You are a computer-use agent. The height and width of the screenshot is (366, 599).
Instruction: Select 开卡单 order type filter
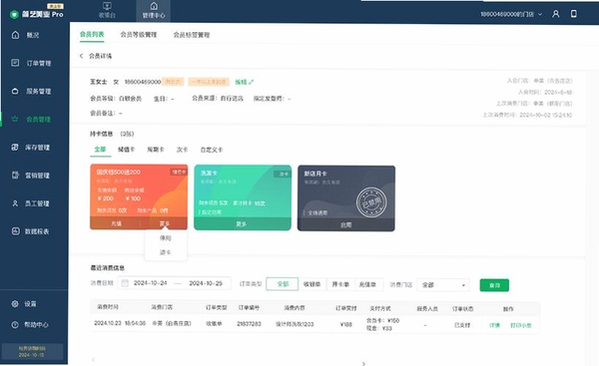pyautogui.click(x=340, y=284)
